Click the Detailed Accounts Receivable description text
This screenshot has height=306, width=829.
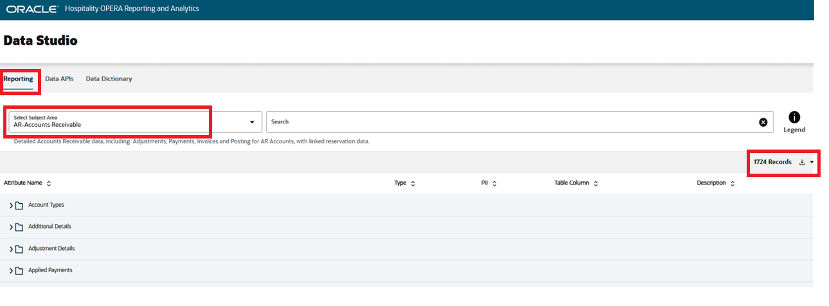[x=191, y=141]
